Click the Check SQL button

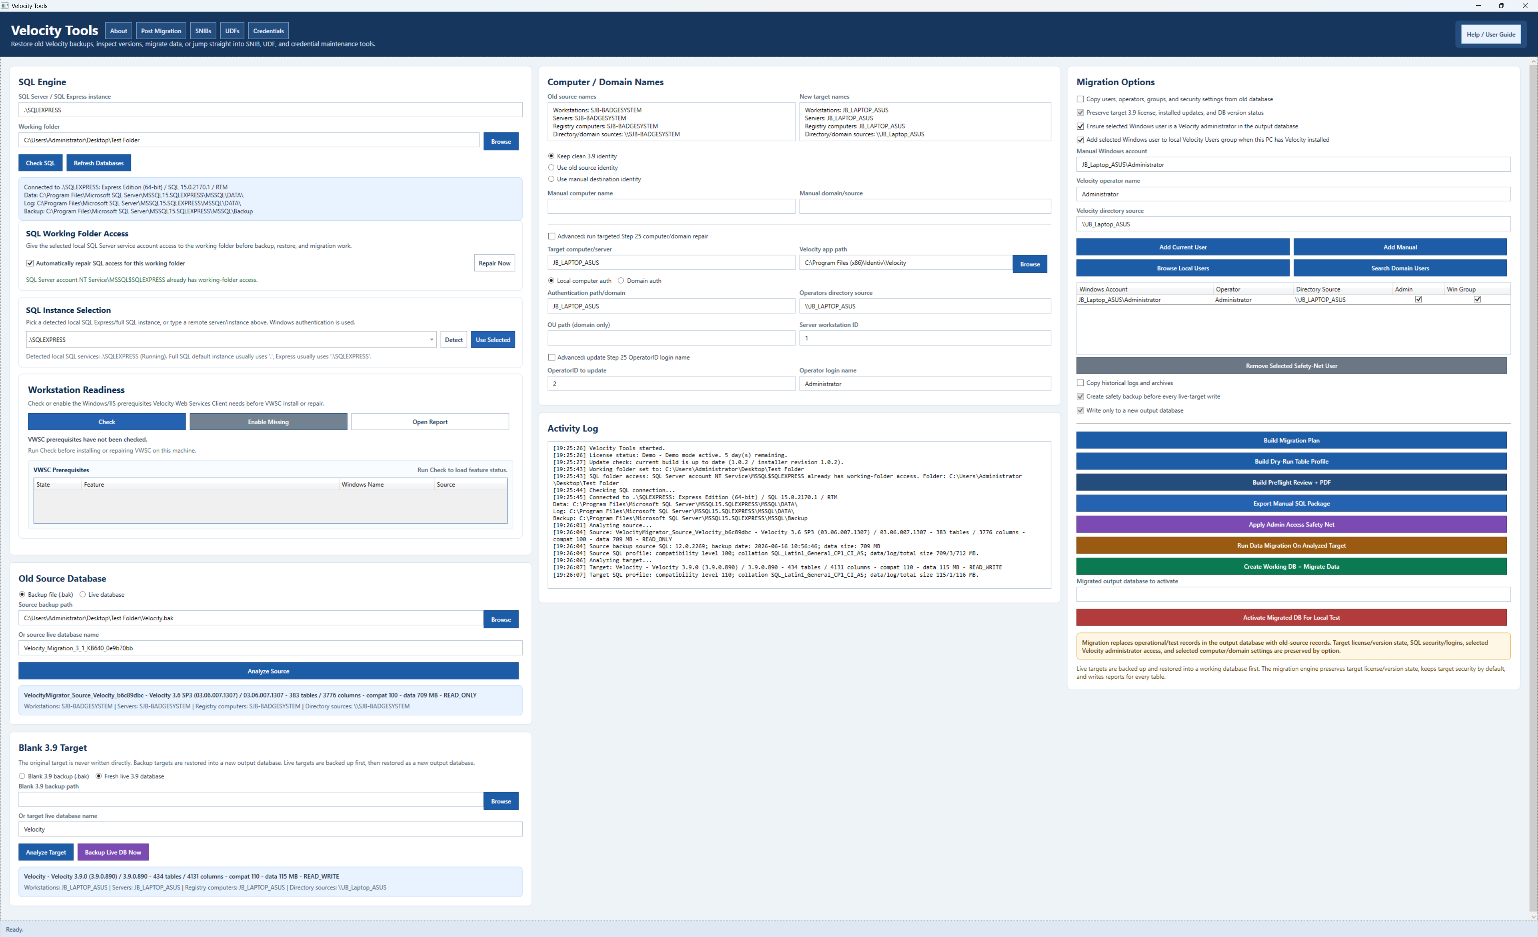click(40, 163)
